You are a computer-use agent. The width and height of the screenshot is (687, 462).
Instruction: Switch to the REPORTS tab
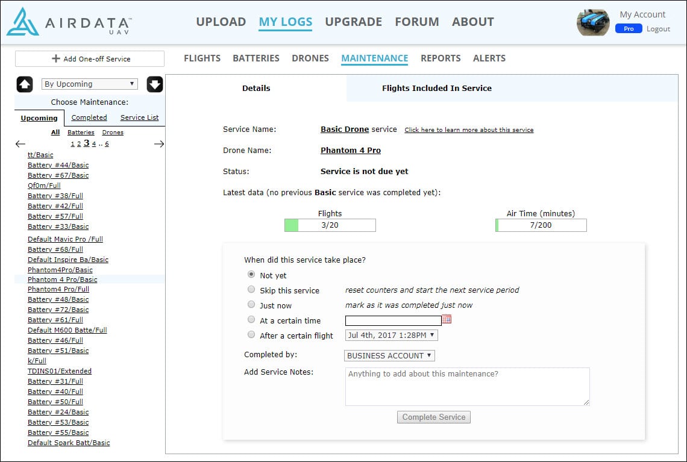[x=441, y=58]
